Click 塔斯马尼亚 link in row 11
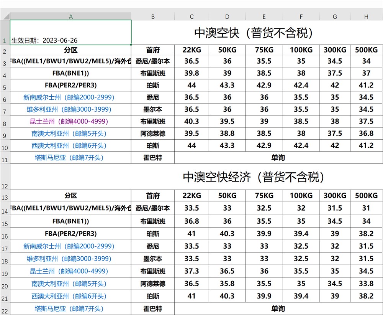This screenshot has height=315, width=383. click(x=69, y=157)
